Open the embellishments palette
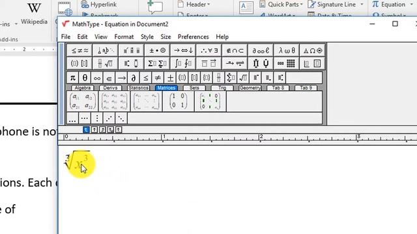This screenshot has width=417, height=234. (131, 51)
